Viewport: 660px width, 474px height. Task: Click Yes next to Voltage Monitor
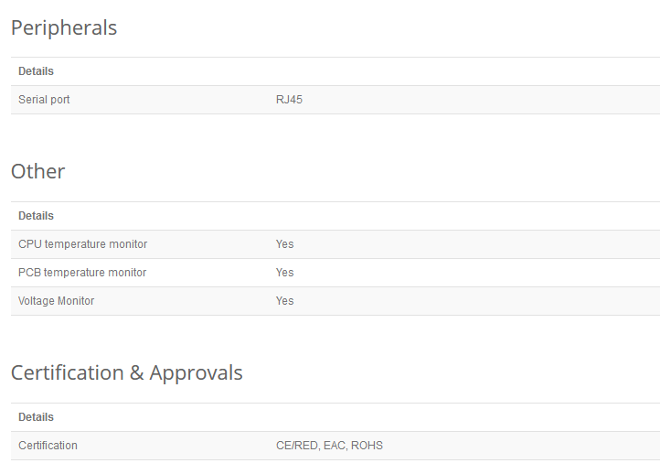[285, 301]
